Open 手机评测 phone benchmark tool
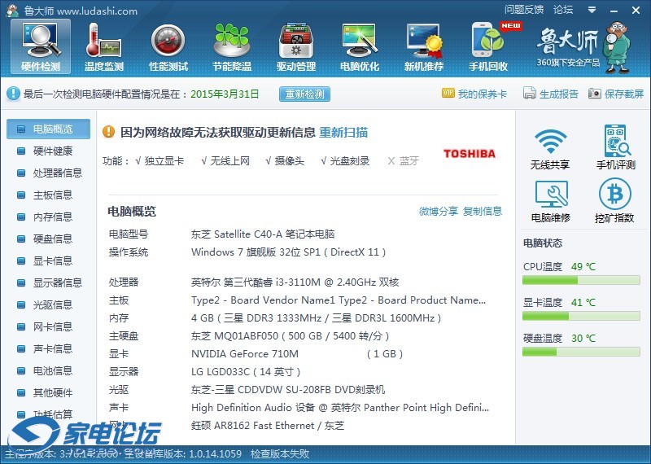Viewport: 651px width, 464px height. (615, 147)
